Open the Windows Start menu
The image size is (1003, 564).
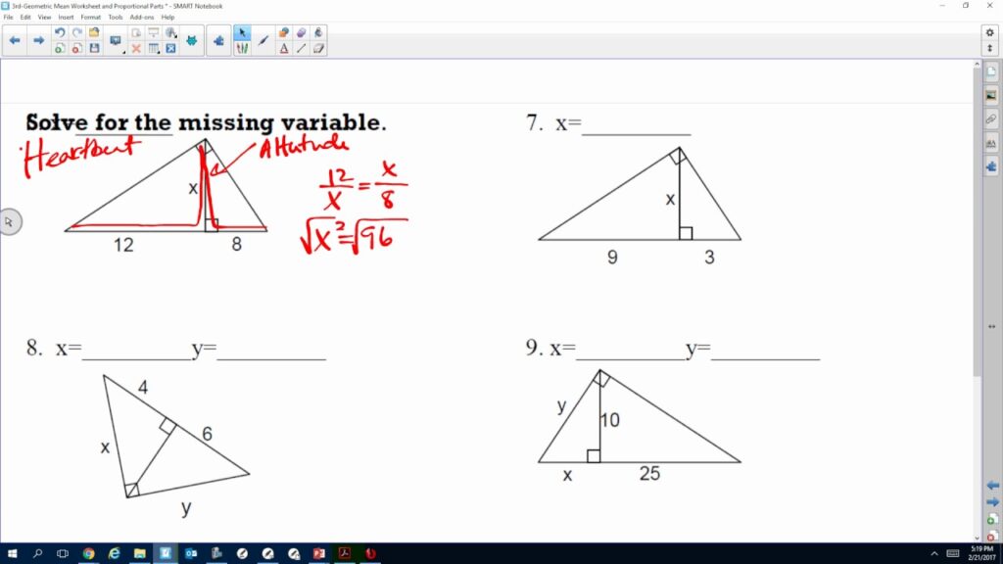click(x=12, y=553)
